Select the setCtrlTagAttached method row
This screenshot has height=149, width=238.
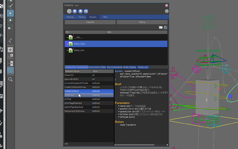[89, 107]
